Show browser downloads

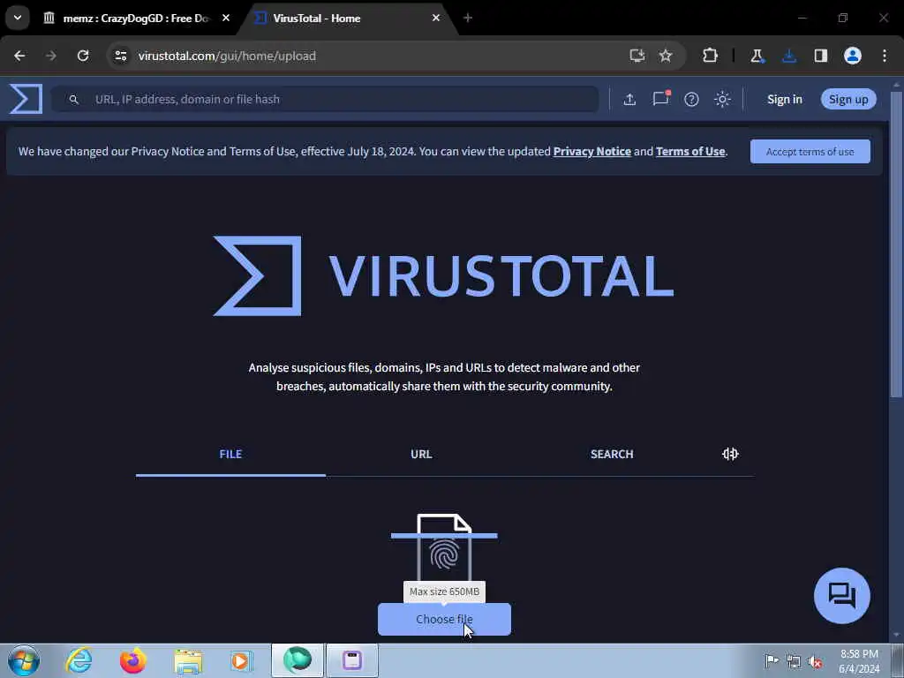click(x=789, y=56)
